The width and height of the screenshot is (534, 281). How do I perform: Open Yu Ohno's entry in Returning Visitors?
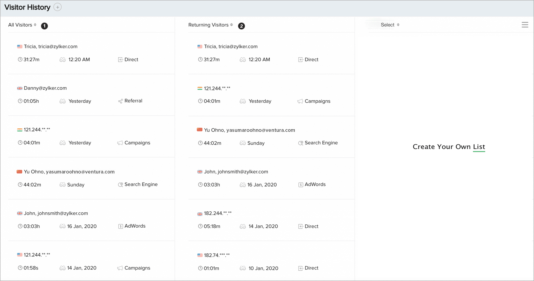[249, 130]
